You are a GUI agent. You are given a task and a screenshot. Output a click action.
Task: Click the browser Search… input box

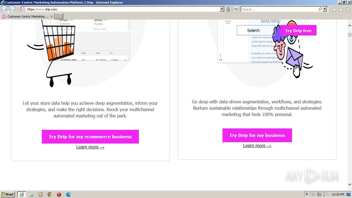point(279,9)
